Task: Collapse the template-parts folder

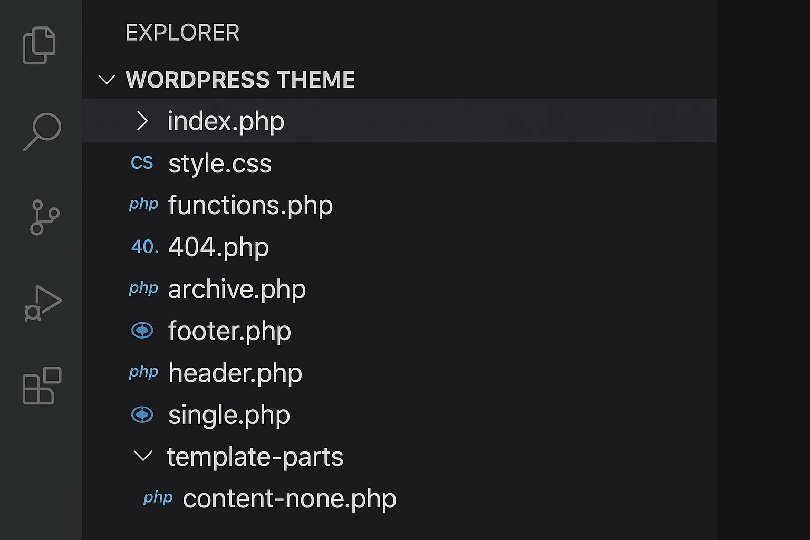Action: coord(143,457)
